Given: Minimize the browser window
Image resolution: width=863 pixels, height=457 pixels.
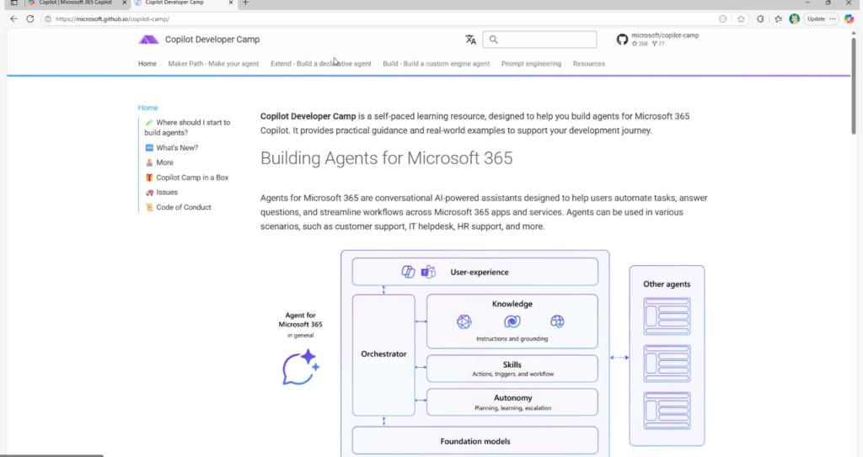Looking at the screenshot, I should (807, 3).
